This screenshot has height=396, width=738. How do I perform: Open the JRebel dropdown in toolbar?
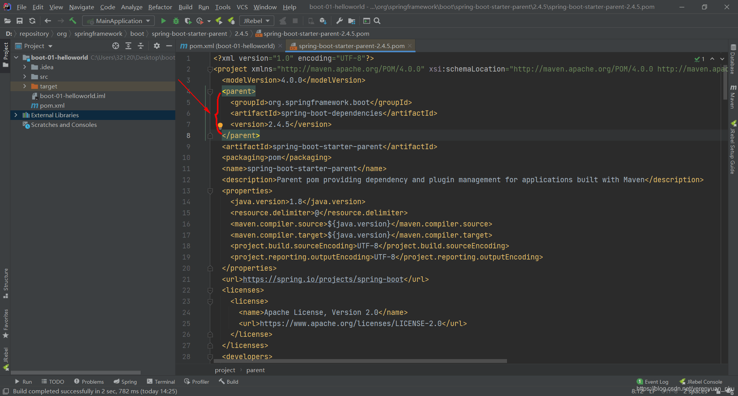pyautogui.click(x=257, y=21)
